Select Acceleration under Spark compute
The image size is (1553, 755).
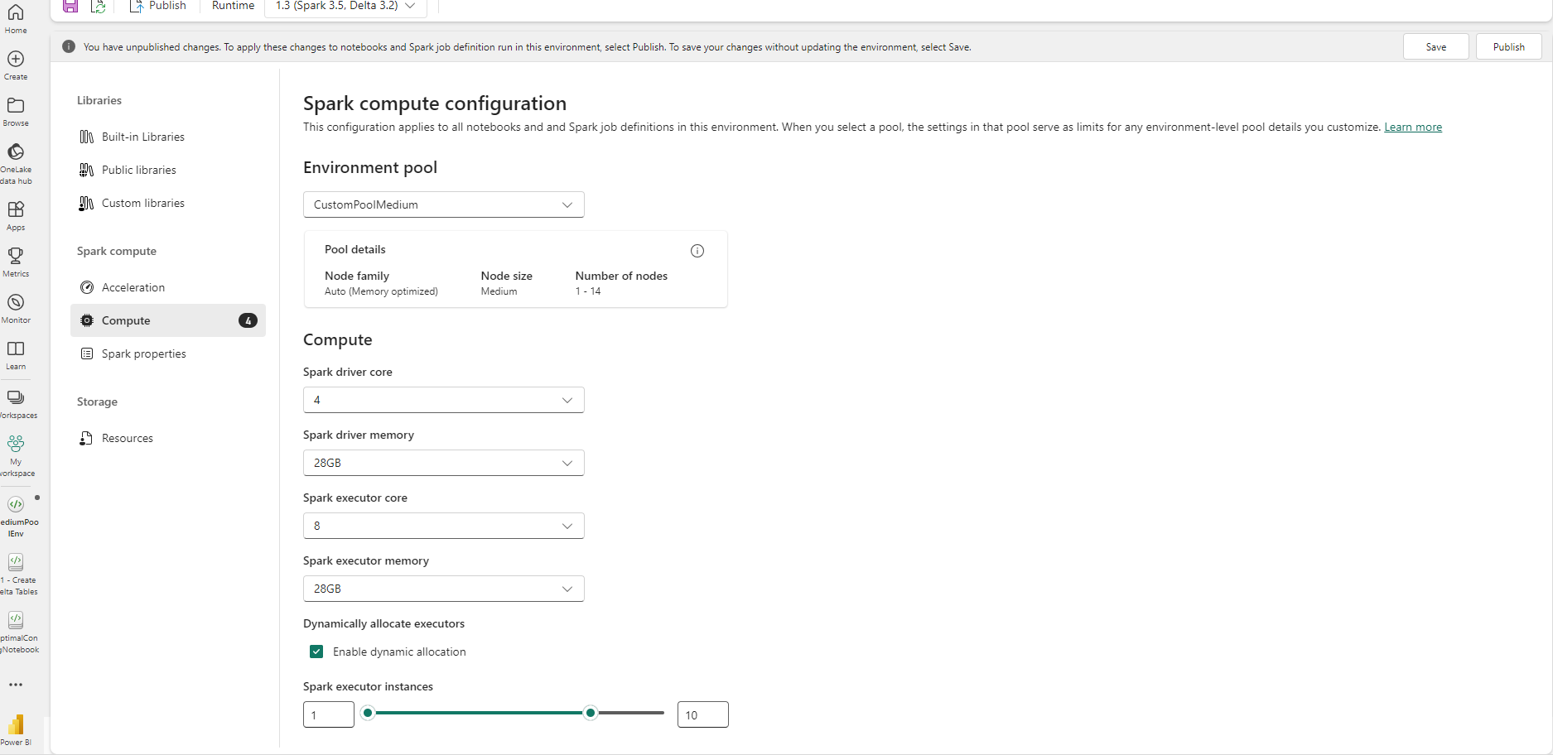click(133, 287)
